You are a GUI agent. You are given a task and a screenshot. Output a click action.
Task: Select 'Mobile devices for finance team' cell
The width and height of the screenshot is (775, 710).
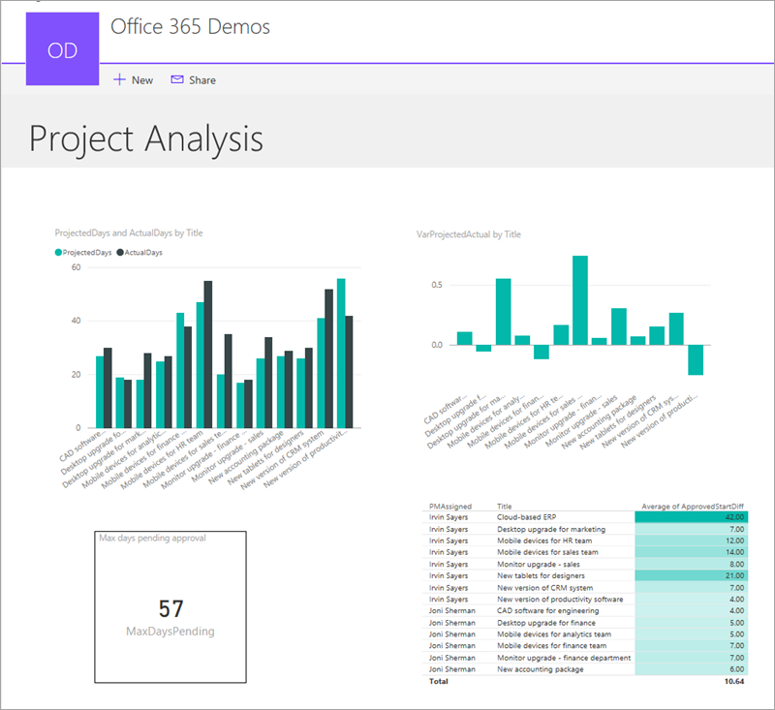(551, 646)
